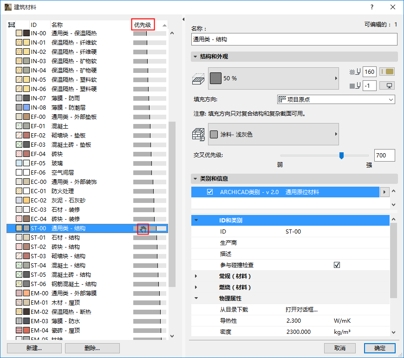Sort the list by the 名称 column header
Viewport: 404px width, 358px height.
click(91, 25)
